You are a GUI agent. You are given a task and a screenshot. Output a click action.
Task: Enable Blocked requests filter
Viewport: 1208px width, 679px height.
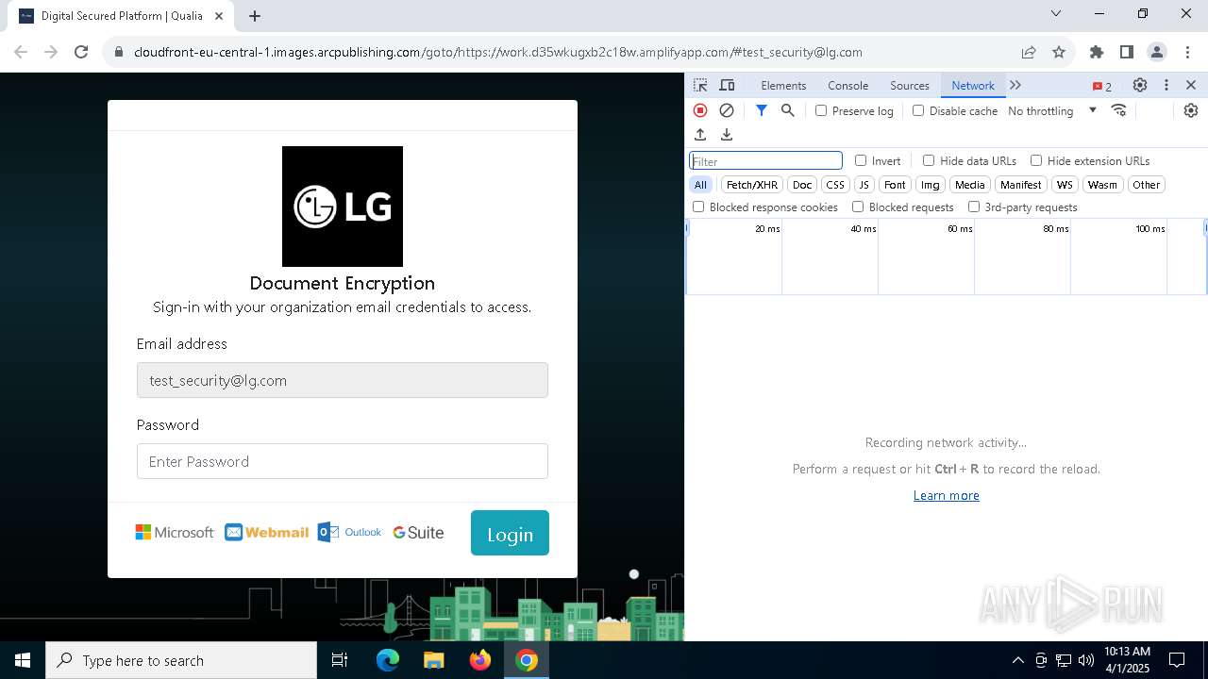(858, 207)
